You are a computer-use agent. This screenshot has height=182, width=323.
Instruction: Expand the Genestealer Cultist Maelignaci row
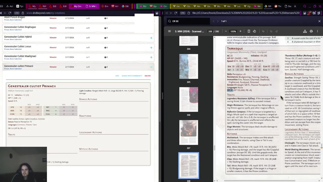151,57
